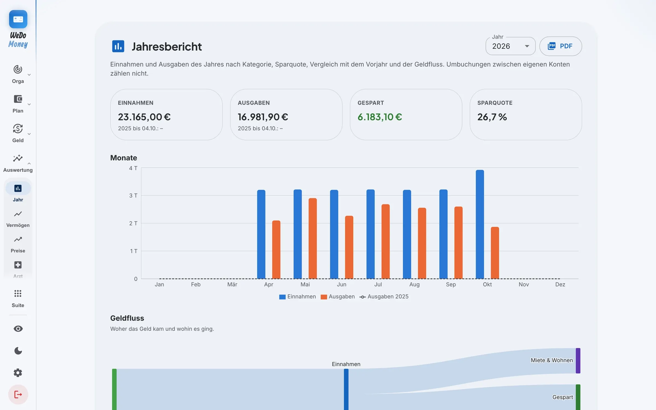Toggle Einnahmen series in chart legend
656x410 pixels.
[x=297, y=297]
